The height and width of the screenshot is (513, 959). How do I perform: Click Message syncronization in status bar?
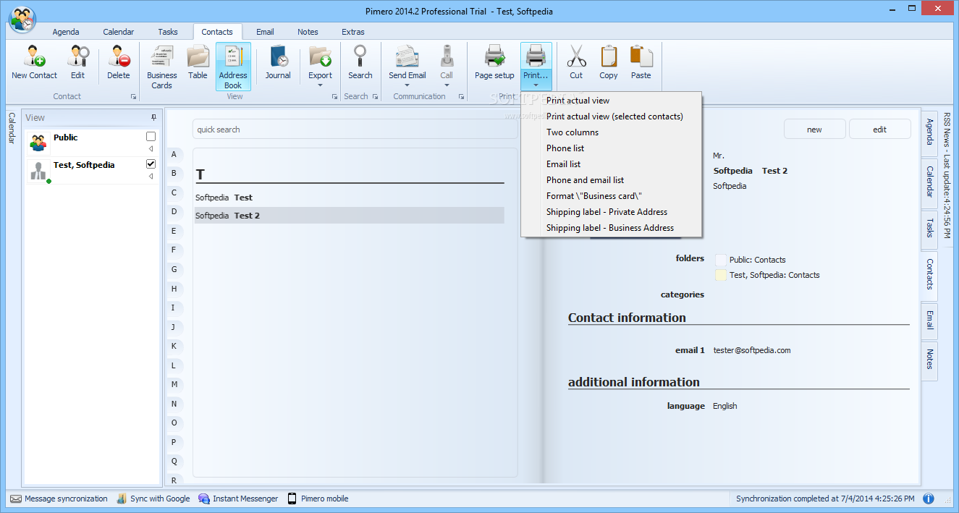coord(59,499)
